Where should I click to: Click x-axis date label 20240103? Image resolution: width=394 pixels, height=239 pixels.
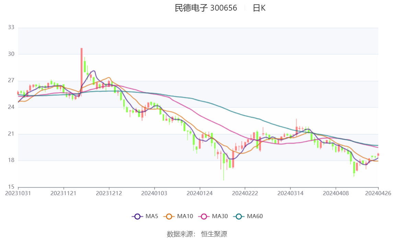pos(154,193)
